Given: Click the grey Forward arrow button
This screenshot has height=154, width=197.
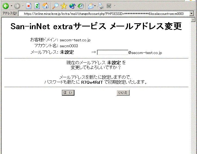Looking at the screenshot, I should point(17,6).
